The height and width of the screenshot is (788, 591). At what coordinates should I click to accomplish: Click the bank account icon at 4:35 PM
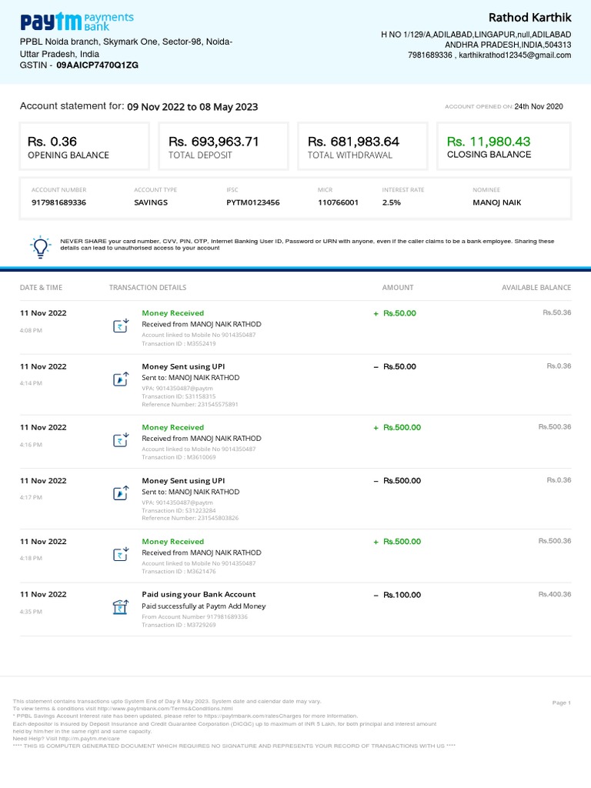coord(120,608)
